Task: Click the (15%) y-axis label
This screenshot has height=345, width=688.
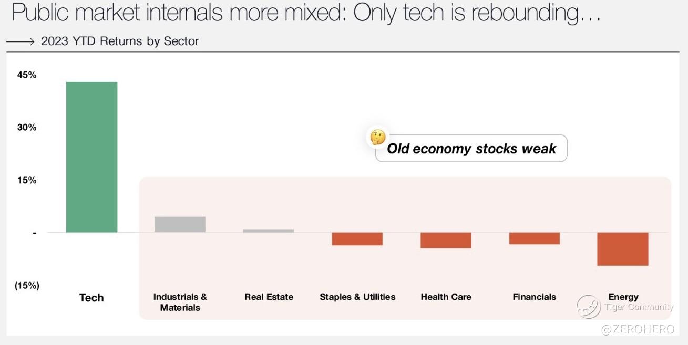Action: (27, 286)
